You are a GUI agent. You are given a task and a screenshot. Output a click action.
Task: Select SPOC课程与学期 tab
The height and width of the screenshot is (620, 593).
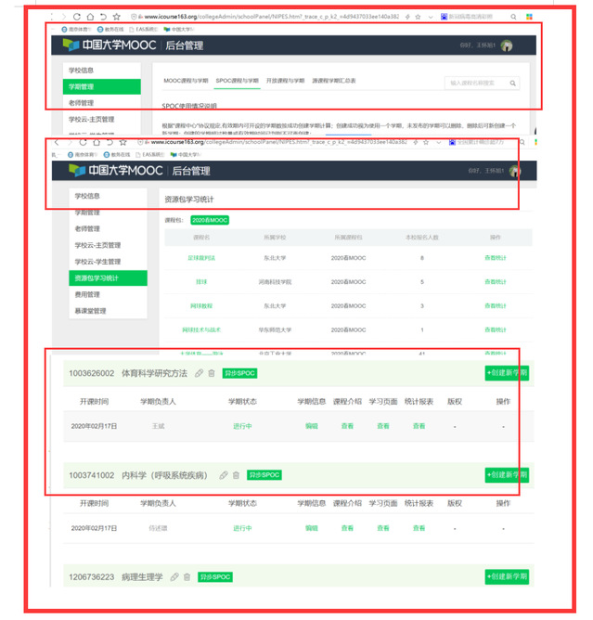click(237, 81)
